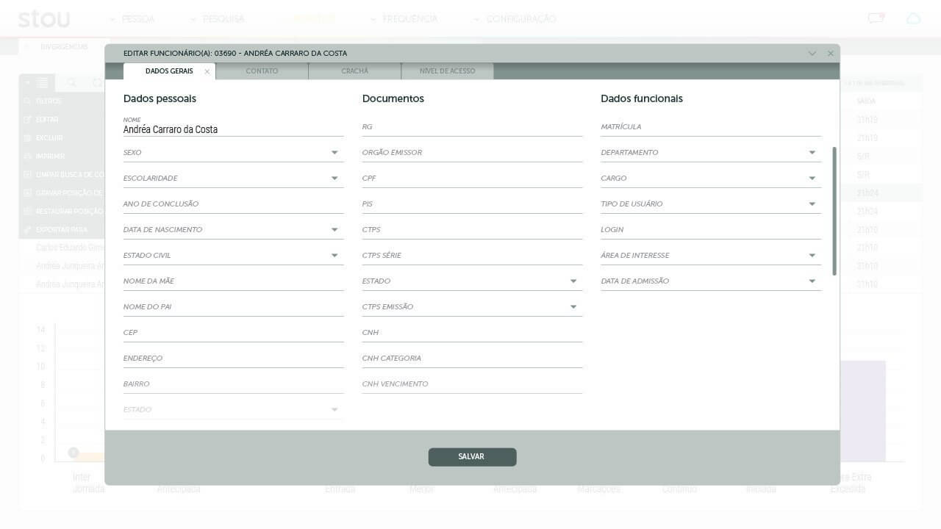Open the Estado dropdown under Documentos
Viewport: 941px width, 529px height.
(x=573, y=281)
